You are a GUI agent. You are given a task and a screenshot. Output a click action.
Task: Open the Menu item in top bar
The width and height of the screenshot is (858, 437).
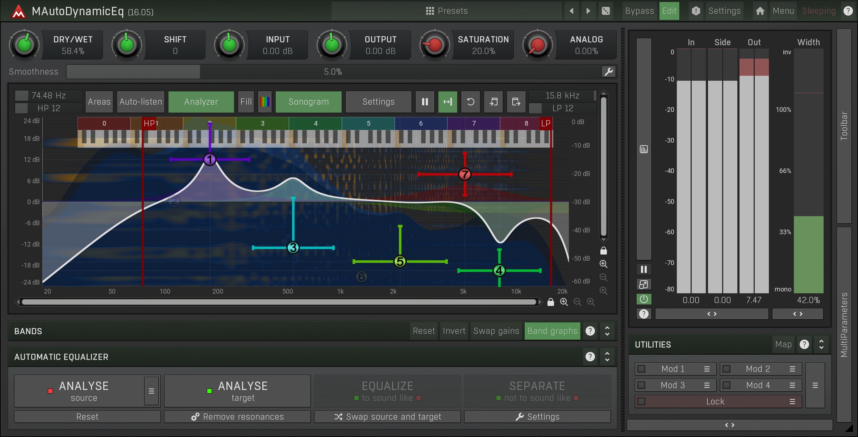(x=783, y=11)
